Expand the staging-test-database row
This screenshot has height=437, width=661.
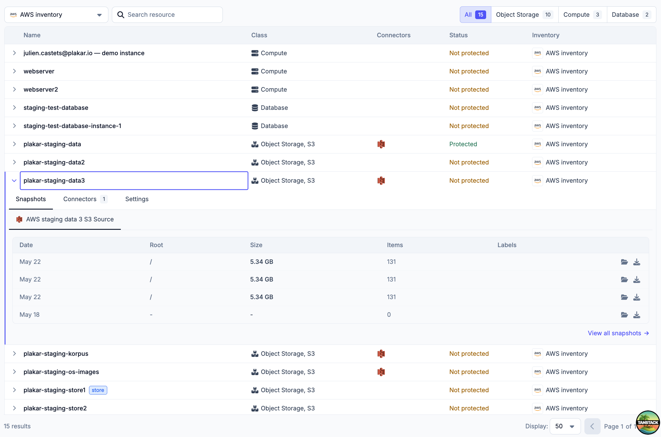coord(14,108)
